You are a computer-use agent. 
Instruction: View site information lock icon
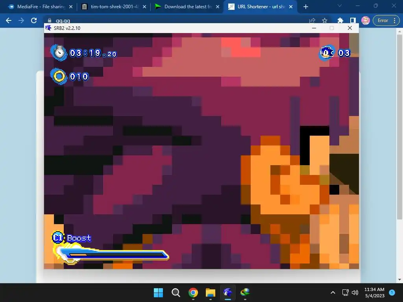coord(50,20)
